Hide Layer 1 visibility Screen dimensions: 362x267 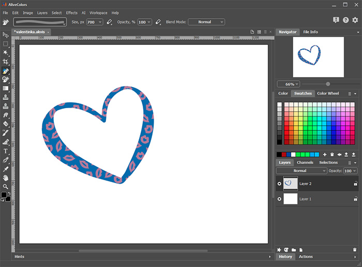coord(279,199)
